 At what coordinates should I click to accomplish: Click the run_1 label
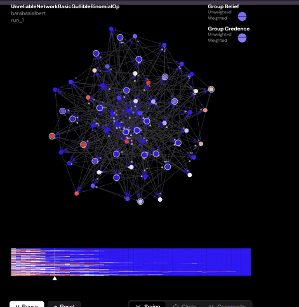[x=17, y=20]
